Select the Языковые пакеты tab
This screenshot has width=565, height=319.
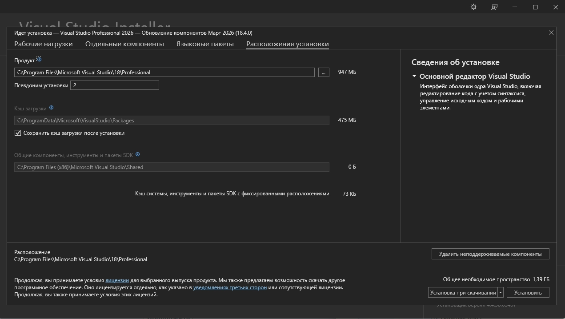pos(205,44)
